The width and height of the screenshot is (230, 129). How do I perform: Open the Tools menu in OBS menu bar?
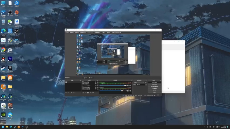point(103,32)
